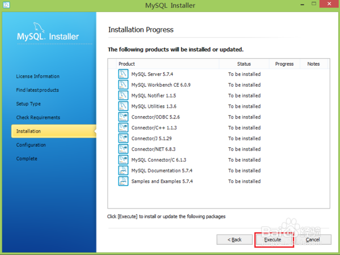Select the MySQL Documentation 5.7.4 text
This screenshot has width=340, height=255.
tap(161, 171)
